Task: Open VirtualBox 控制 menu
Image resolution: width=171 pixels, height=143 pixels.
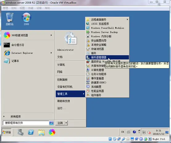Action: [x=14, y=8]
